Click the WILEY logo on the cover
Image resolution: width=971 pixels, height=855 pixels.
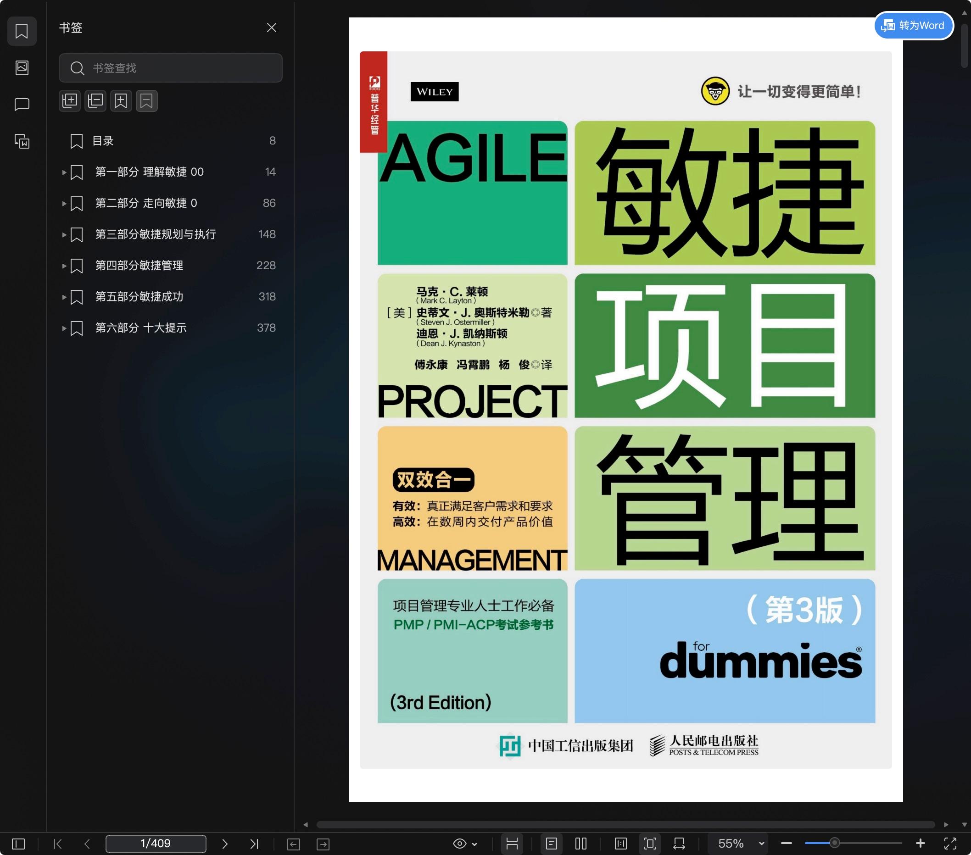[x=434, y=92]
